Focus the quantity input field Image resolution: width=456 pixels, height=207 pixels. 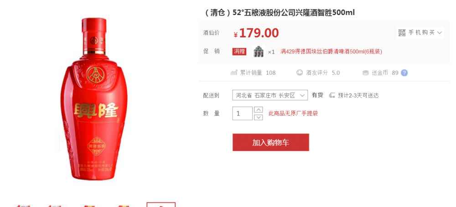(x=242, y=114)
